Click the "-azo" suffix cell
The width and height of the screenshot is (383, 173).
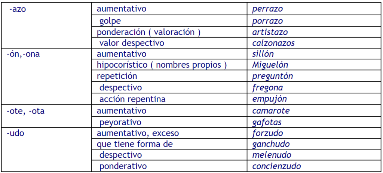pos(17,9)
